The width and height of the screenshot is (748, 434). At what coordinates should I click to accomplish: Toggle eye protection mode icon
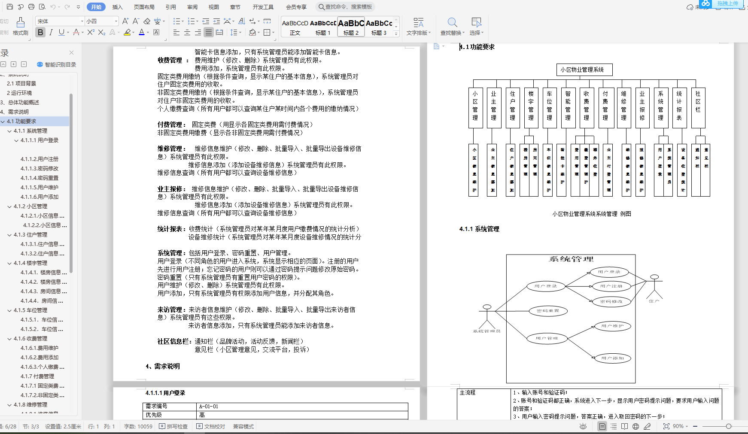pyautogui.click(x=583, y=426)
